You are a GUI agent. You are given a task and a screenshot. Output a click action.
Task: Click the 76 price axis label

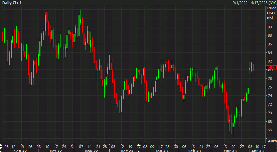[x=270, y=87]
